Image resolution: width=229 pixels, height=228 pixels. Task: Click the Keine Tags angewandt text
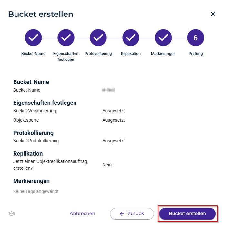(x=36, y=191)
